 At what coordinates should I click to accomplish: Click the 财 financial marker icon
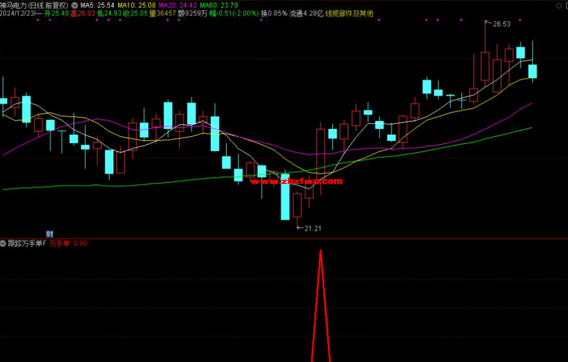coord(50,234)
